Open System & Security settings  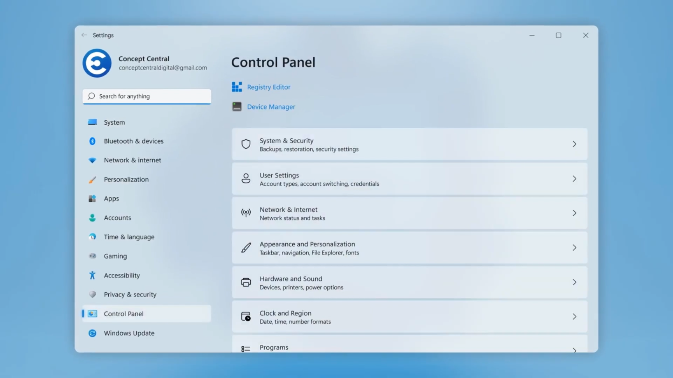[x=409, y=144]
